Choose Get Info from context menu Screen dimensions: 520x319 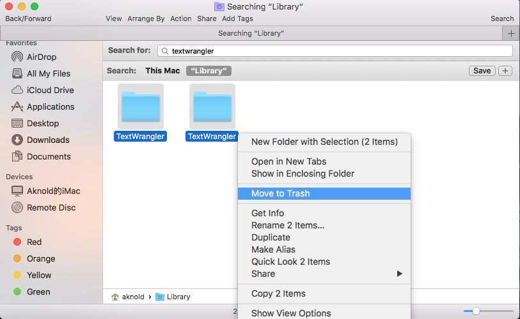(x=324, y=213)
